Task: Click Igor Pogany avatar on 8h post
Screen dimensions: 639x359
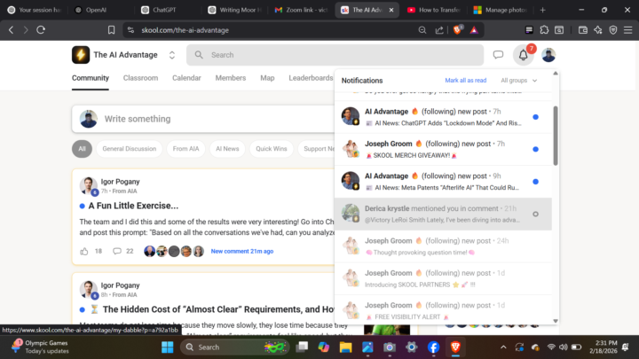Action: coord(89,290)
